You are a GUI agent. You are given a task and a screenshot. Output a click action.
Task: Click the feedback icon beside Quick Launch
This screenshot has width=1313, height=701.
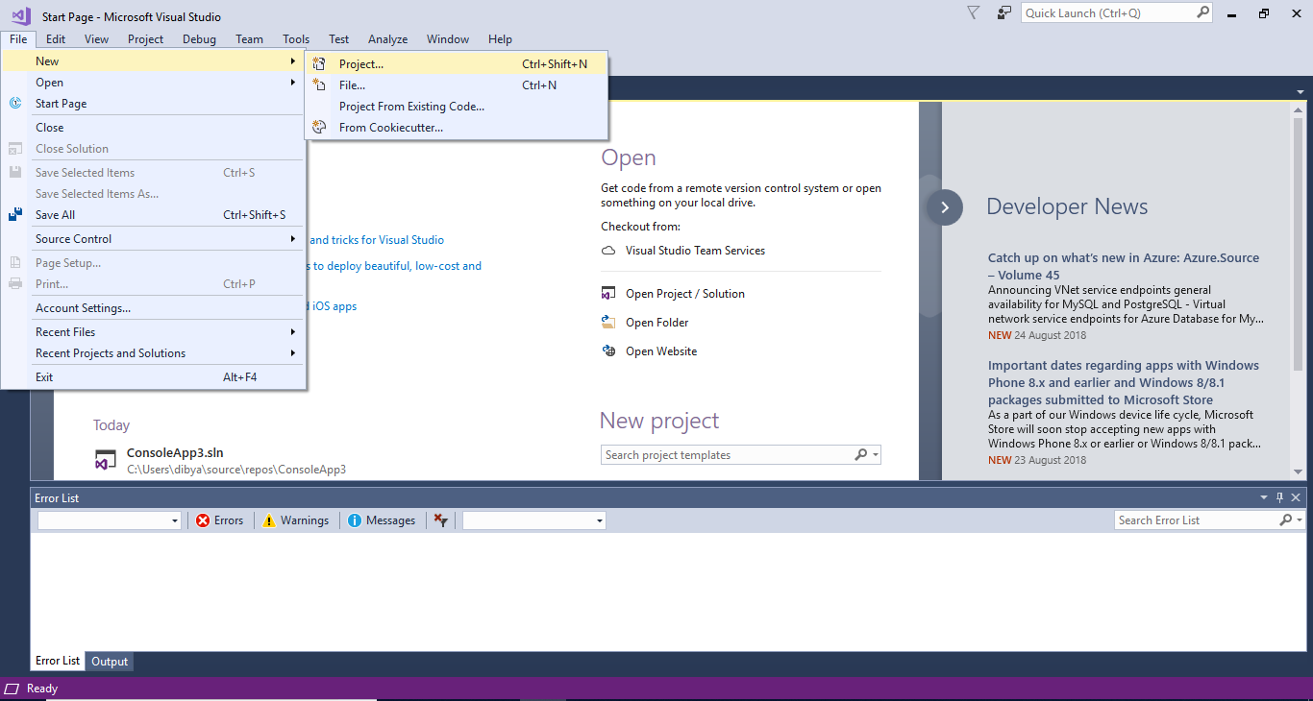1003,13
